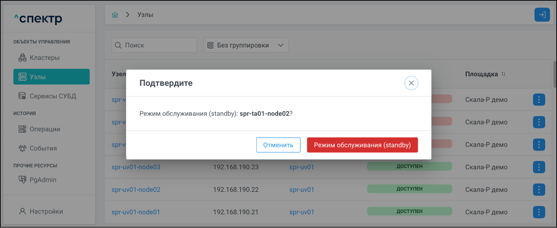Open actions menu for spr-uv01-node02 row
This screenshot has height=228, width=557.
[x=539, y=189]
